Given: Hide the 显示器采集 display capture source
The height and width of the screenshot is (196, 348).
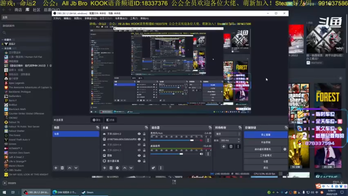Looking at the screenshot, I should click(139, 161).
